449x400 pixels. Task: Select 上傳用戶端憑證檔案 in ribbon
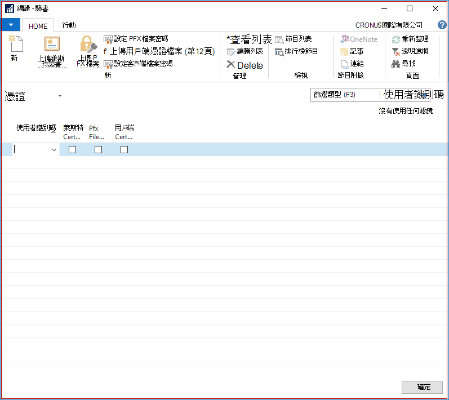(x=159, y=51)
